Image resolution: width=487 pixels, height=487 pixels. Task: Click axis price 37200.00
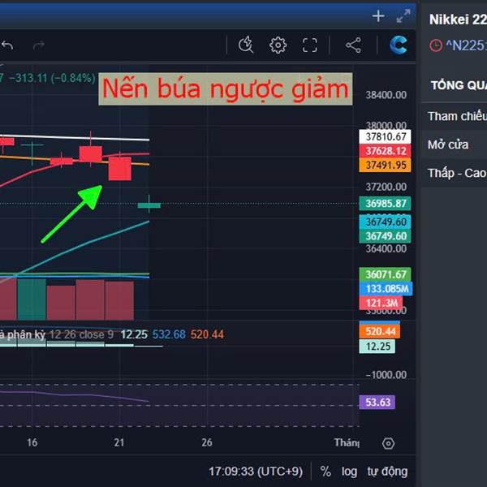tap(386, 187)
